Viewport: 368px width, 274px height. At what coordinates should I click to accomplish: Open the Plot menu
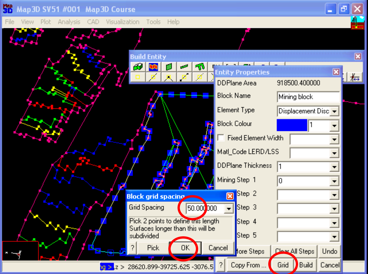(x=46, y=22)
